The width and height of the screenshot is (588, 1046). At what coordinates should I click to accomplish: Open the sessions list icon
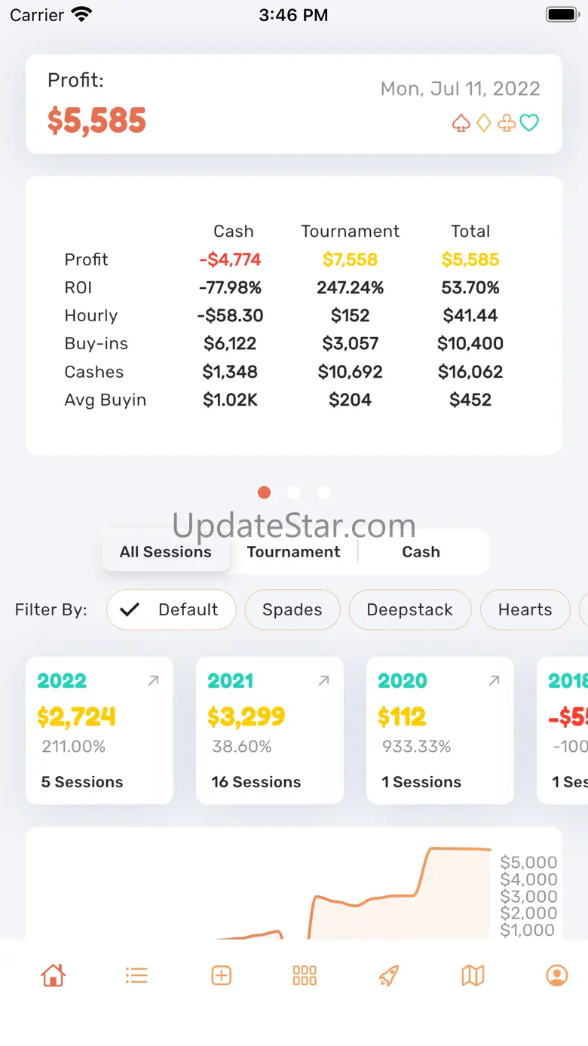pyautogui.click(x=136, y=975)
